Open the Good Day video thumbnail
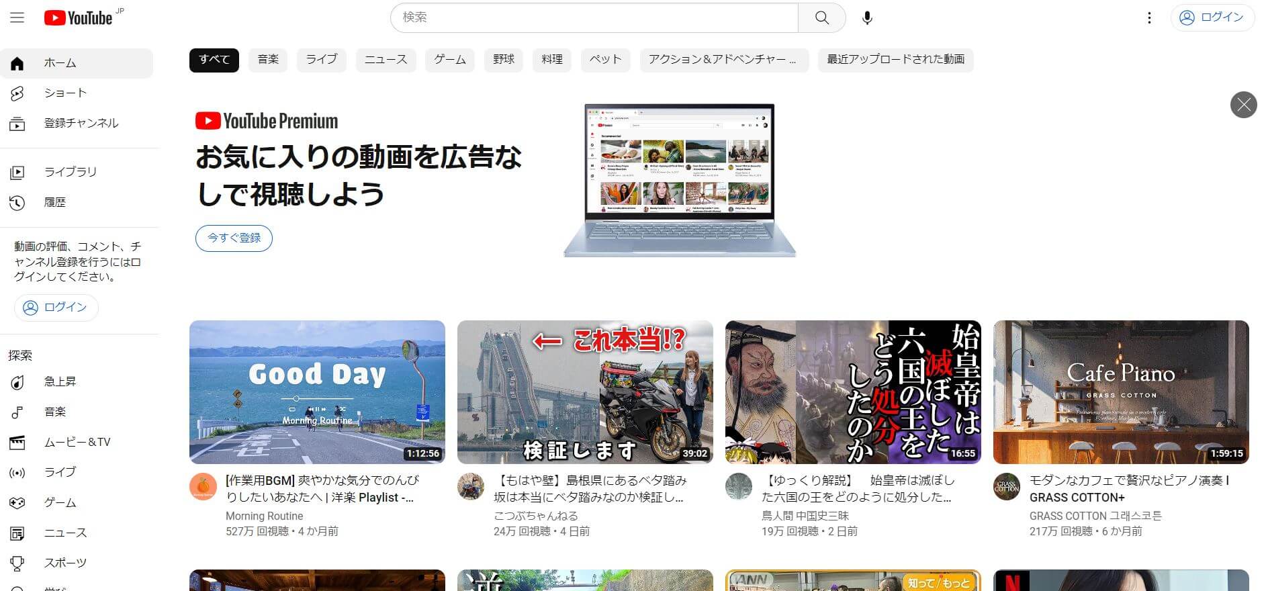Viewport: 1264px width, 591px height. [317, 392]
